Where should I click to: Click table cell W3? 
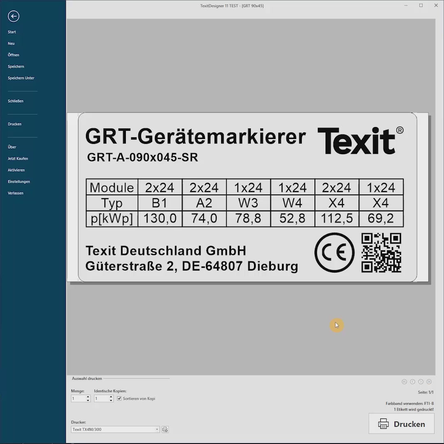click(248, 203)
